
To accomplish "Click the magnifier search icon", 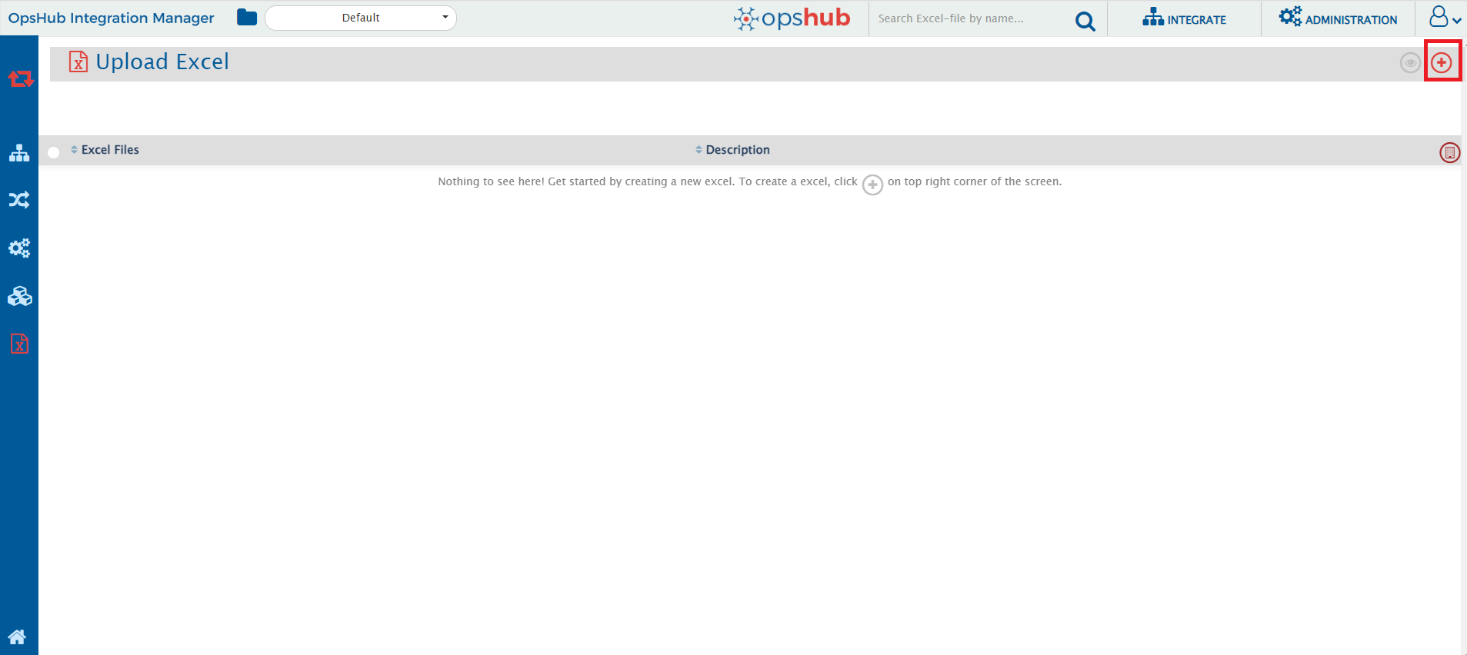I will (x=1085, y=21).
